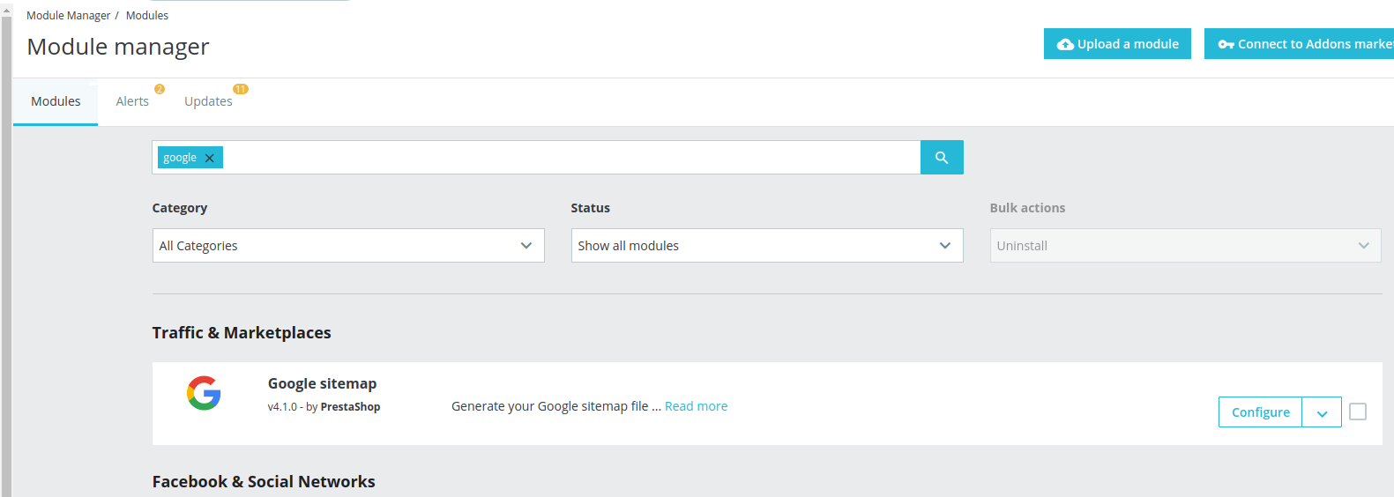1394x497 pixels.
Task: Select the Modules tab
Action: tap(56, 101)
